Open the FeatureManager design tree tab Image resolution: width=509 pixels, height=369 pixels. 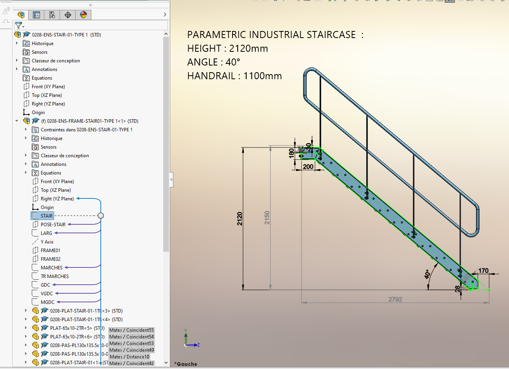[21, 15]
